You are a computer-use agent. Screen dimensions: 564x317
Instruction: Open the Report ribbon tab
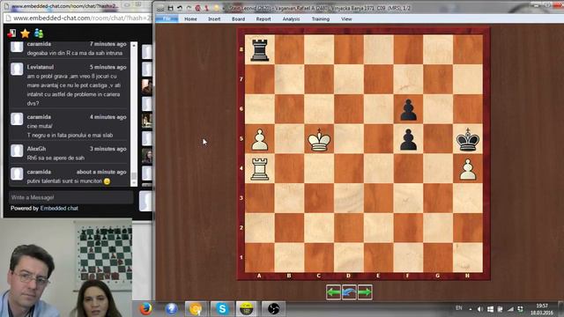point(263,19)
